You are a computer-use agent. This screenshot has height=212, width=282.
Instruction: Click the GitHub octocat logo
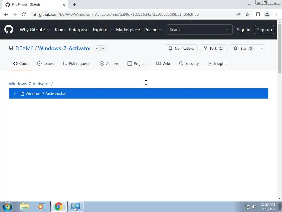pyautogui.click(x=9, y=30)
